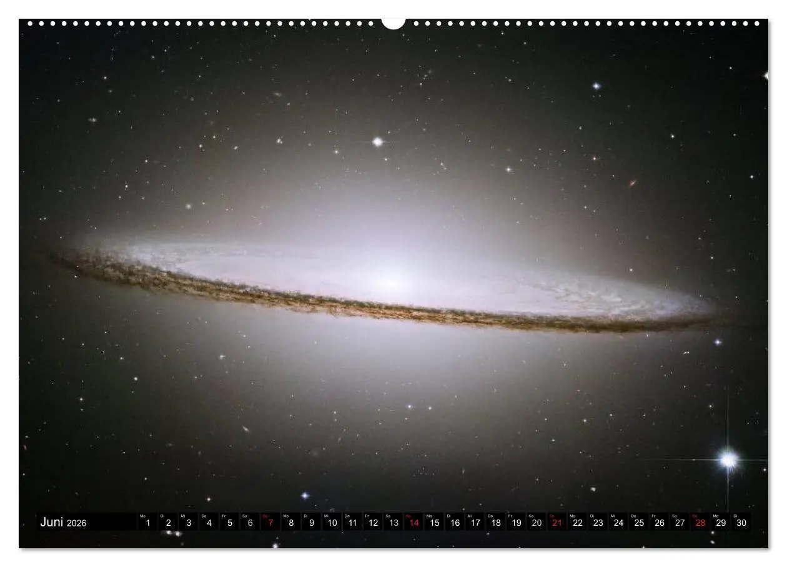Select day 26 in the calendar strip
This screenshot has width=787, height=567.
click(660, 523)
